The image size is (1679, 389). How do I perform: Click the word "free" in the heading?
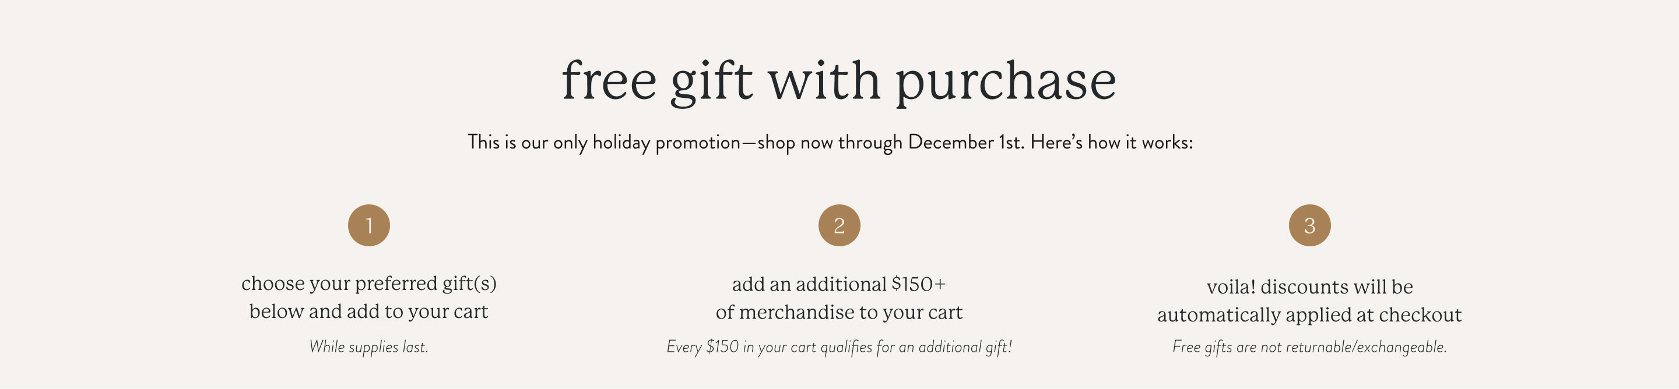pos(609,81)
